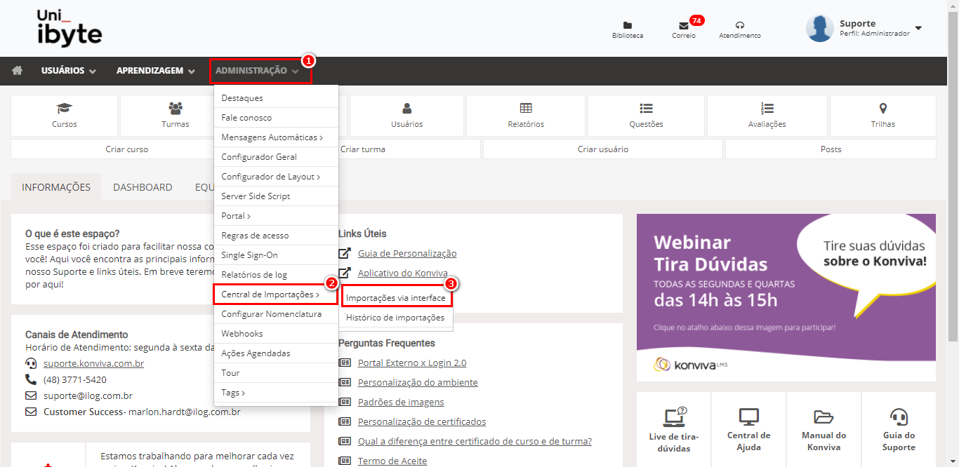Open Configurador Geral

point(276,157)
